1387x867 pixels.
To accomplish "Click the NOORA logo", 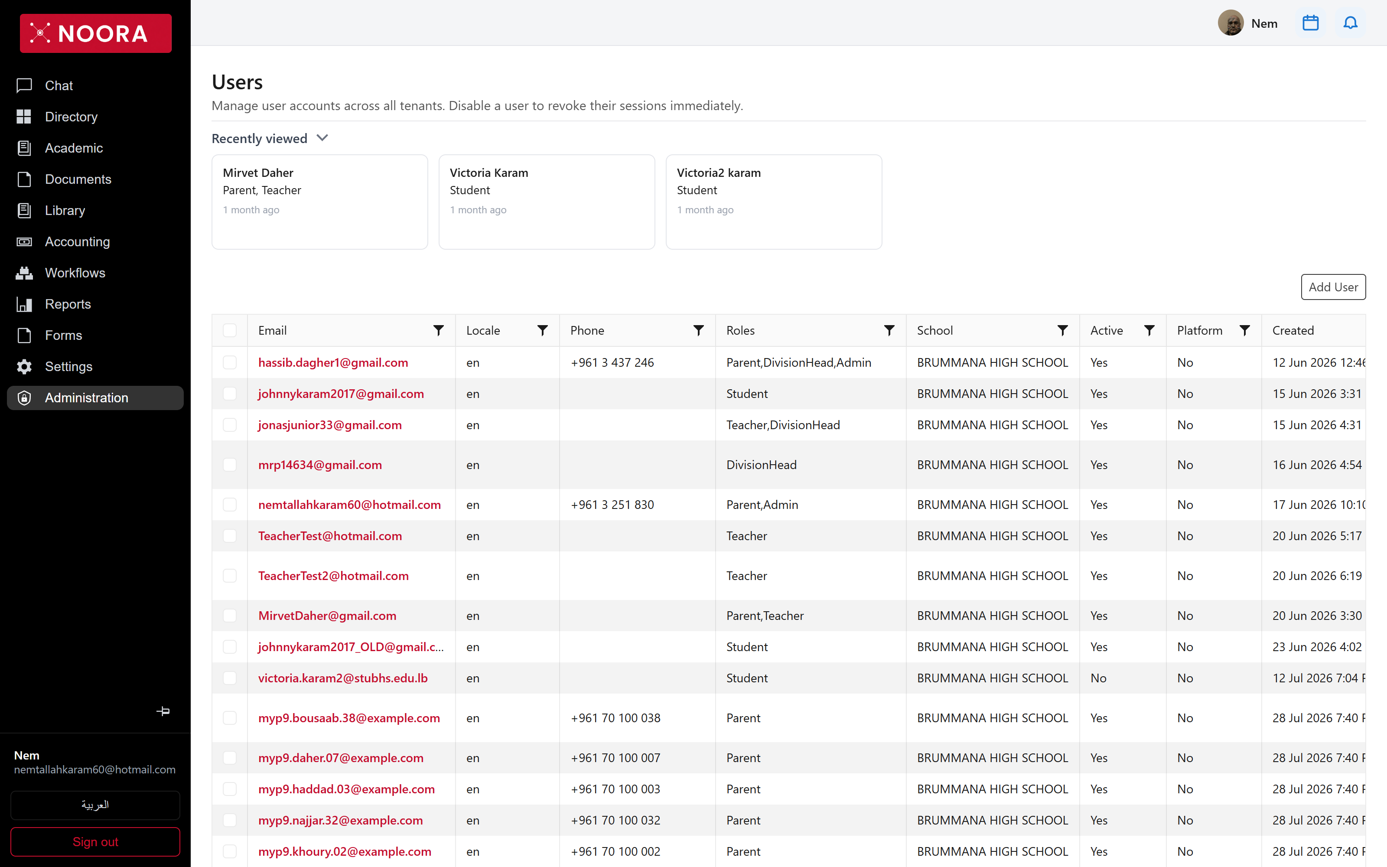I will [x=96, y=33].
